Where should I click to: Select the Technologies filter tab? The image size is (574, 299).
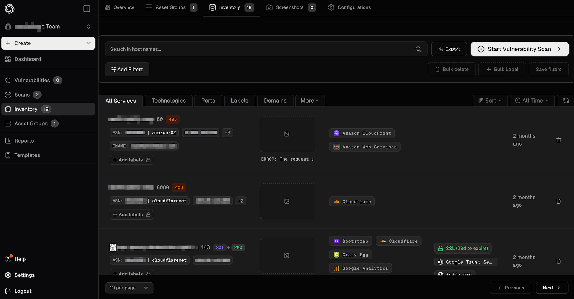168,101
